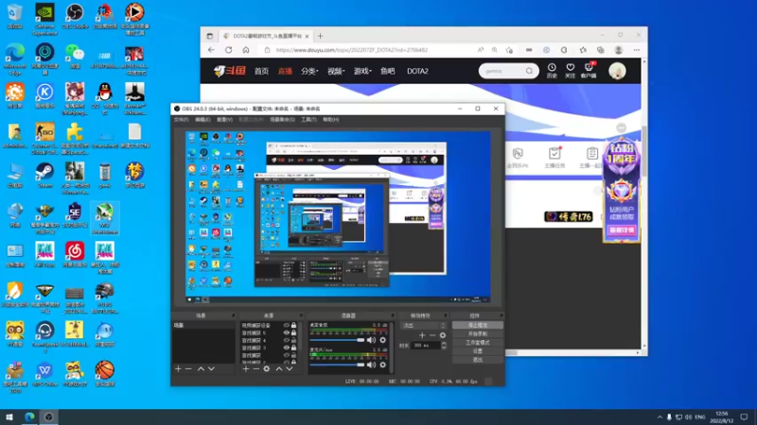Open transition properties gear icon
757x425 pixels.
tap(443, 335)
